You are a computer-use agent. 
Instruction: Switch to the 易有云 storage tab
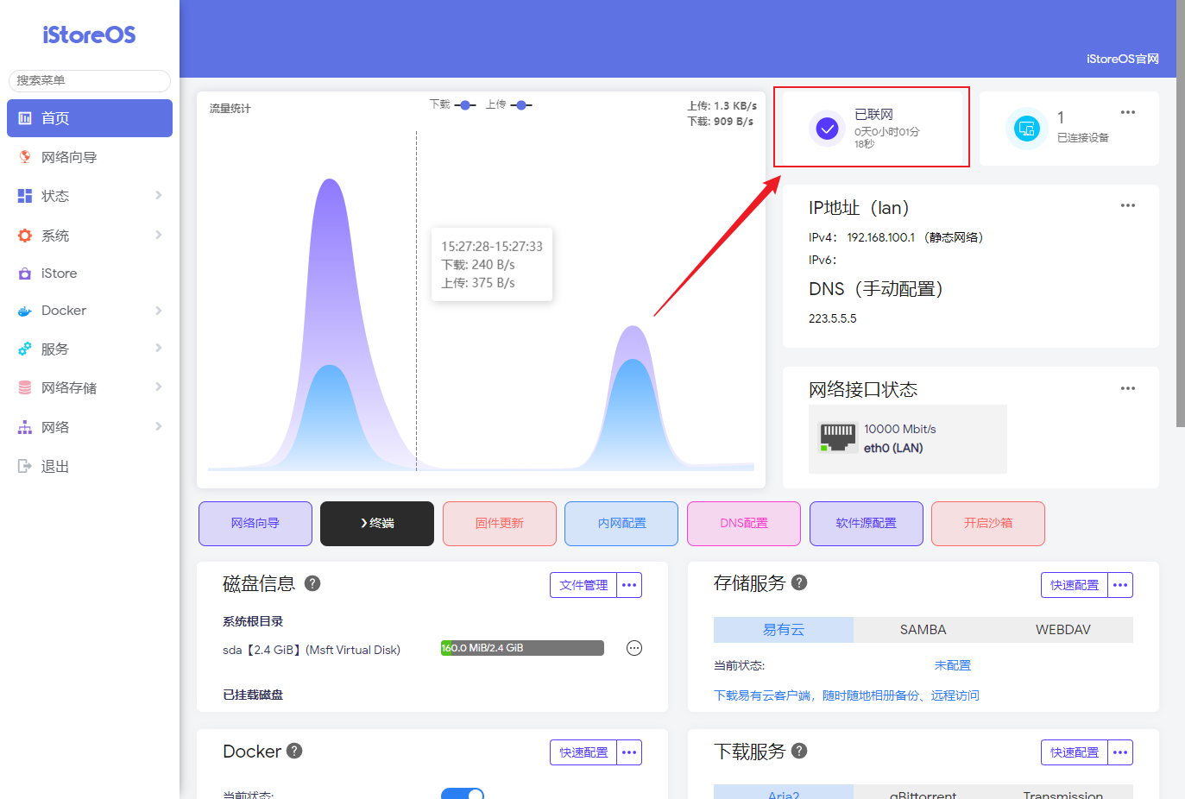(784, 630)
